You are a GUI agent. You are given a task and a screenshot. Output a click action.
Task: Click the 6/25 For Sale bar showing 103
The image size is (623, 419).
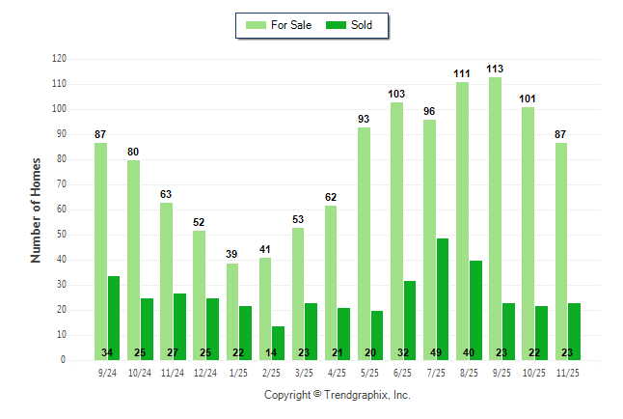pyautogui.click(x=397, y=231)
